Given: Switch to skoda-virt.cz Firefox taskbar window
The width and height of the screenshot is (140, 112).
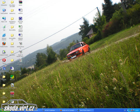Looking at the screenshot, I should pos(67,111).
